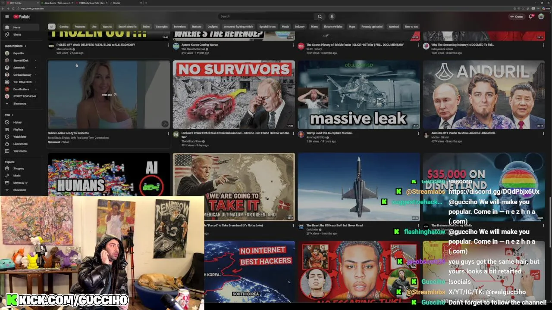This screenshot has height=310, width=552.
Task: Select the Podcasts filter chip
Action: coord(80,27)
